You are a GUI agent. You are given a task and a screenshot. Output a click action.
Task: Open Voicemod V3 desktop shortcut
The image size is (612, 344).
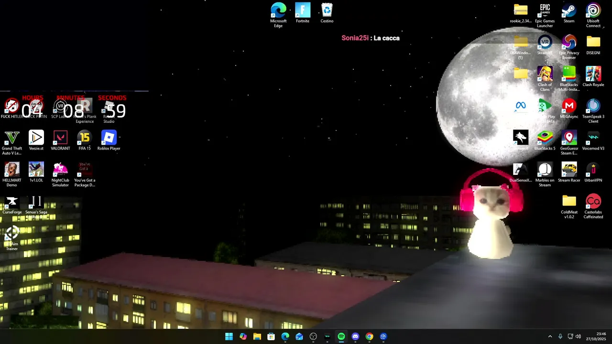point(593,140)
